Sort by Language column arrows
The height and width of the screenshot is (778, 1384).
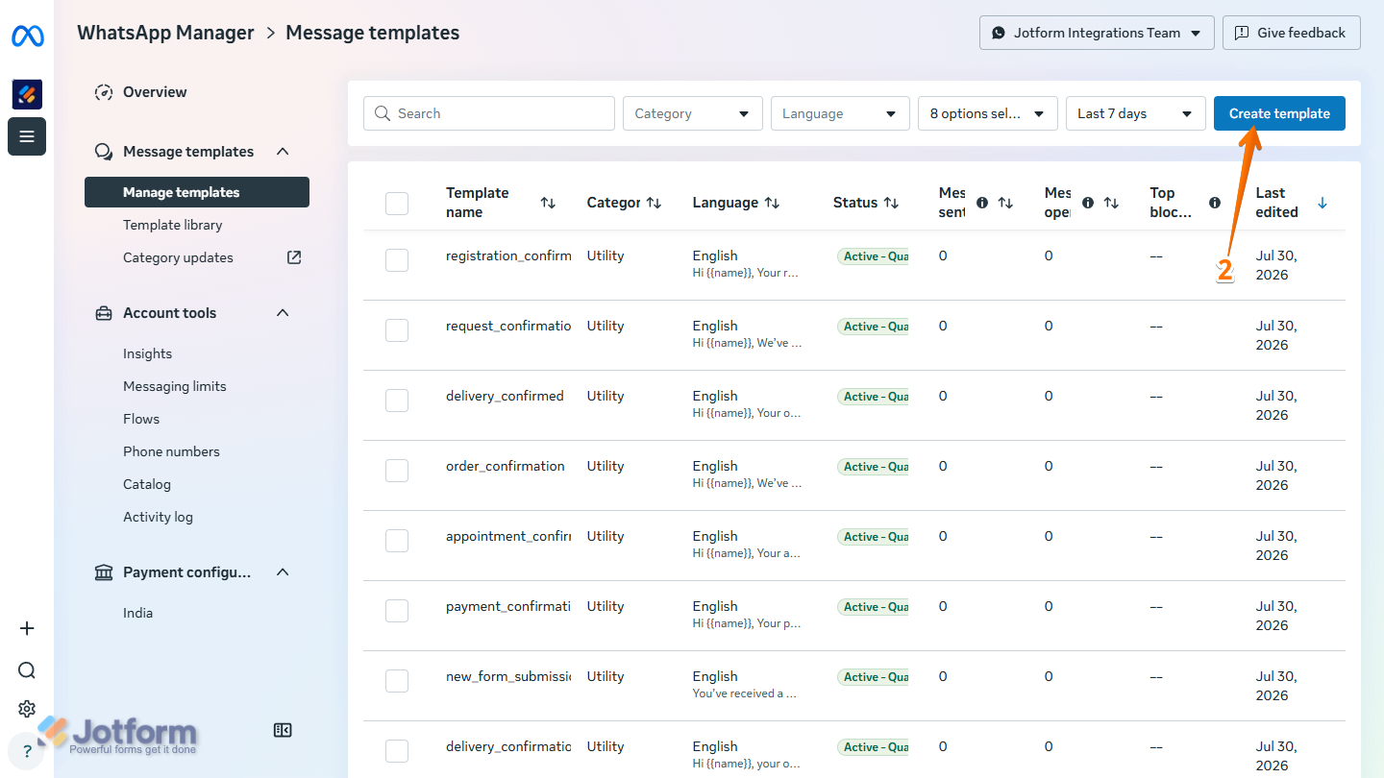coord(772,203)
